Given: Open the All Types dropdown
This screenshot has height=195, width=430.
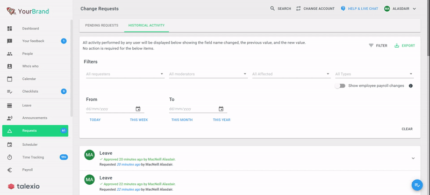Looking at the screenshot, I should (x=375, y=74).
